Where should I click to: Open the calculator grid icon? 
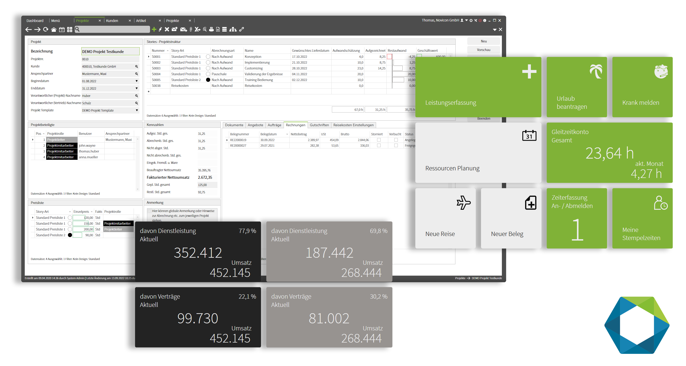pyautogui.click(x=69, y=30)
